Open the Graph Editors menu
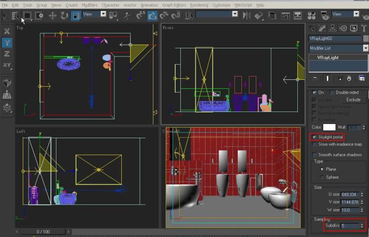The image size is (369, 237). 174,5
